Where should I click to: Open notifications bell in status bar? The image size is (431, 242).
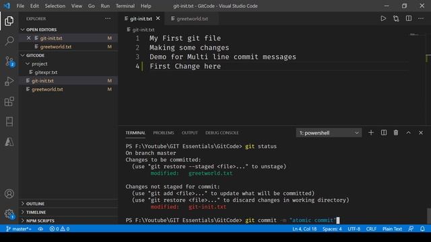pos(422,229)
